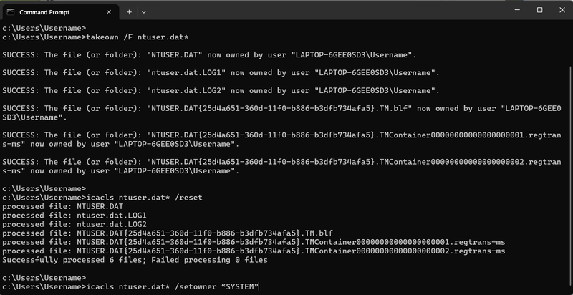Click the "Successfully processed 6 files" summary line
This screenshot has height=295, width=573.
[x=135, y=260]
